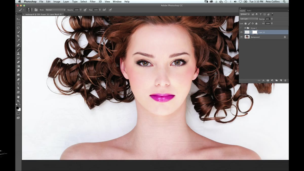Filter layers by type layers

[x=260, y=14]
